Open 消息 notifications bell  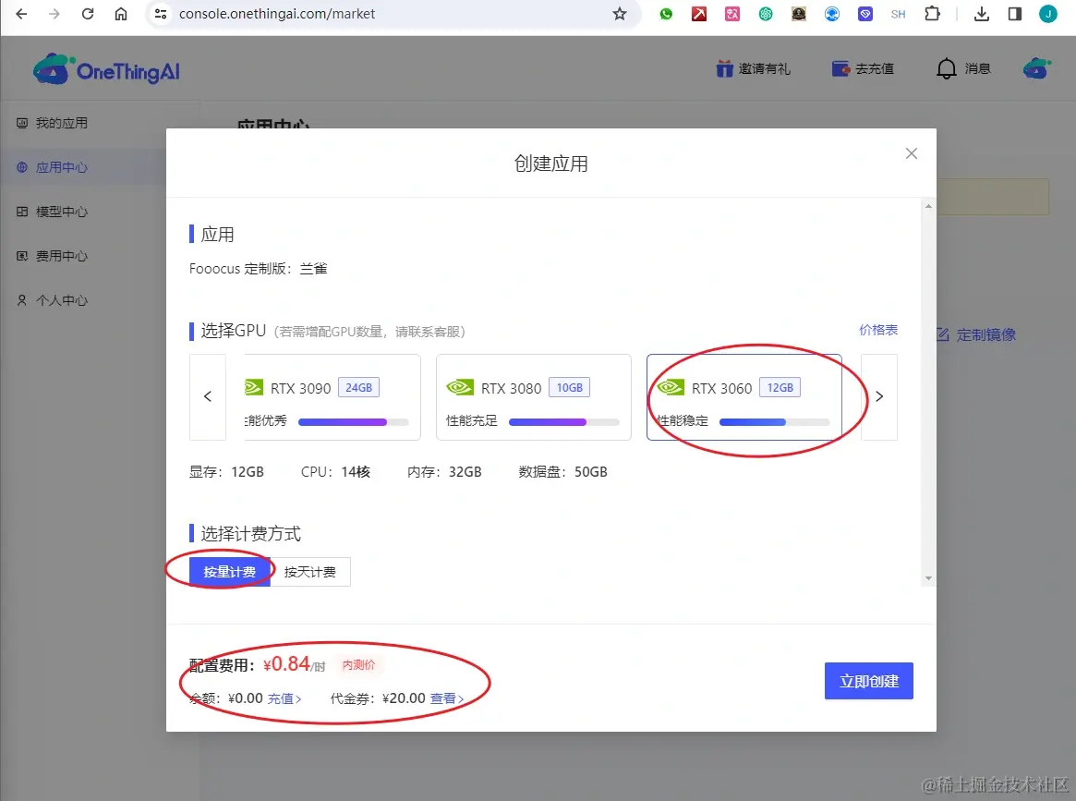[963, 68]
